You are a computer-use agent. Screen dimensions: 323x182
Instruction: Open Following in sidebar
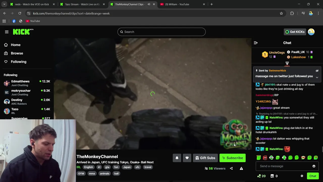click(x=18, y=62)
